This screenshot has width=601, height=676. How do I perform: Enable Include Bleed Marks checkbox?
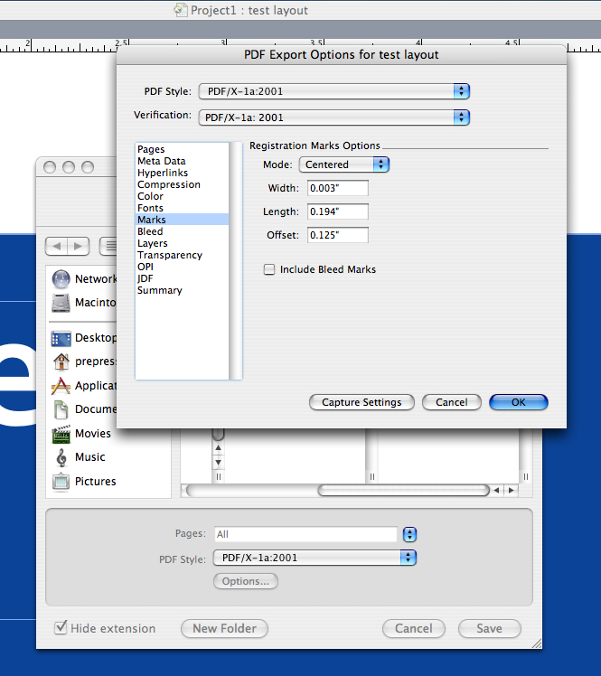tap(269, 269)
